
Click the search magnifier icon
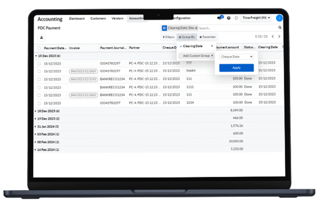pos(280,28)
